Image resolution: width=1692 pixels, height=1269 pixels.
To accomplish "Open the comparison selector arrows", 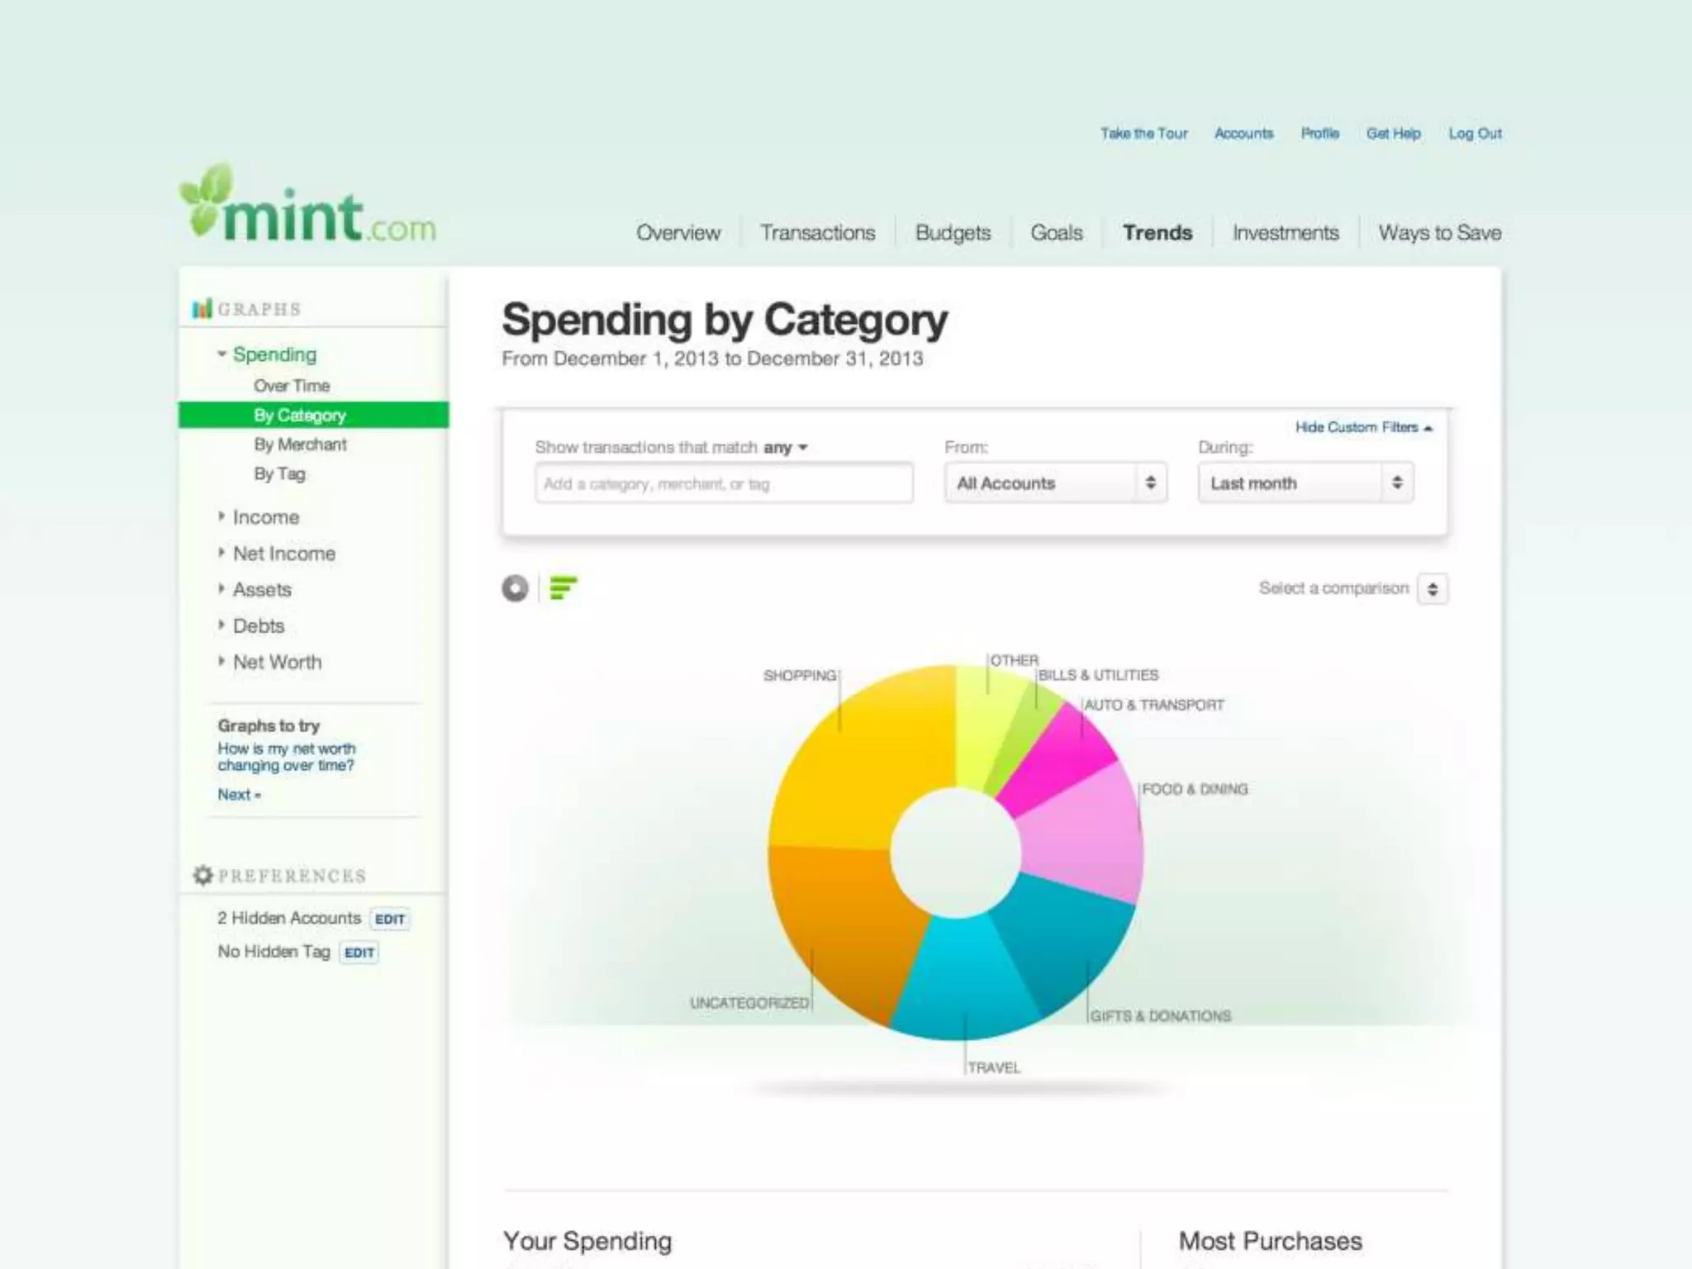I will pyautogui.click(x=1433, y=589).
